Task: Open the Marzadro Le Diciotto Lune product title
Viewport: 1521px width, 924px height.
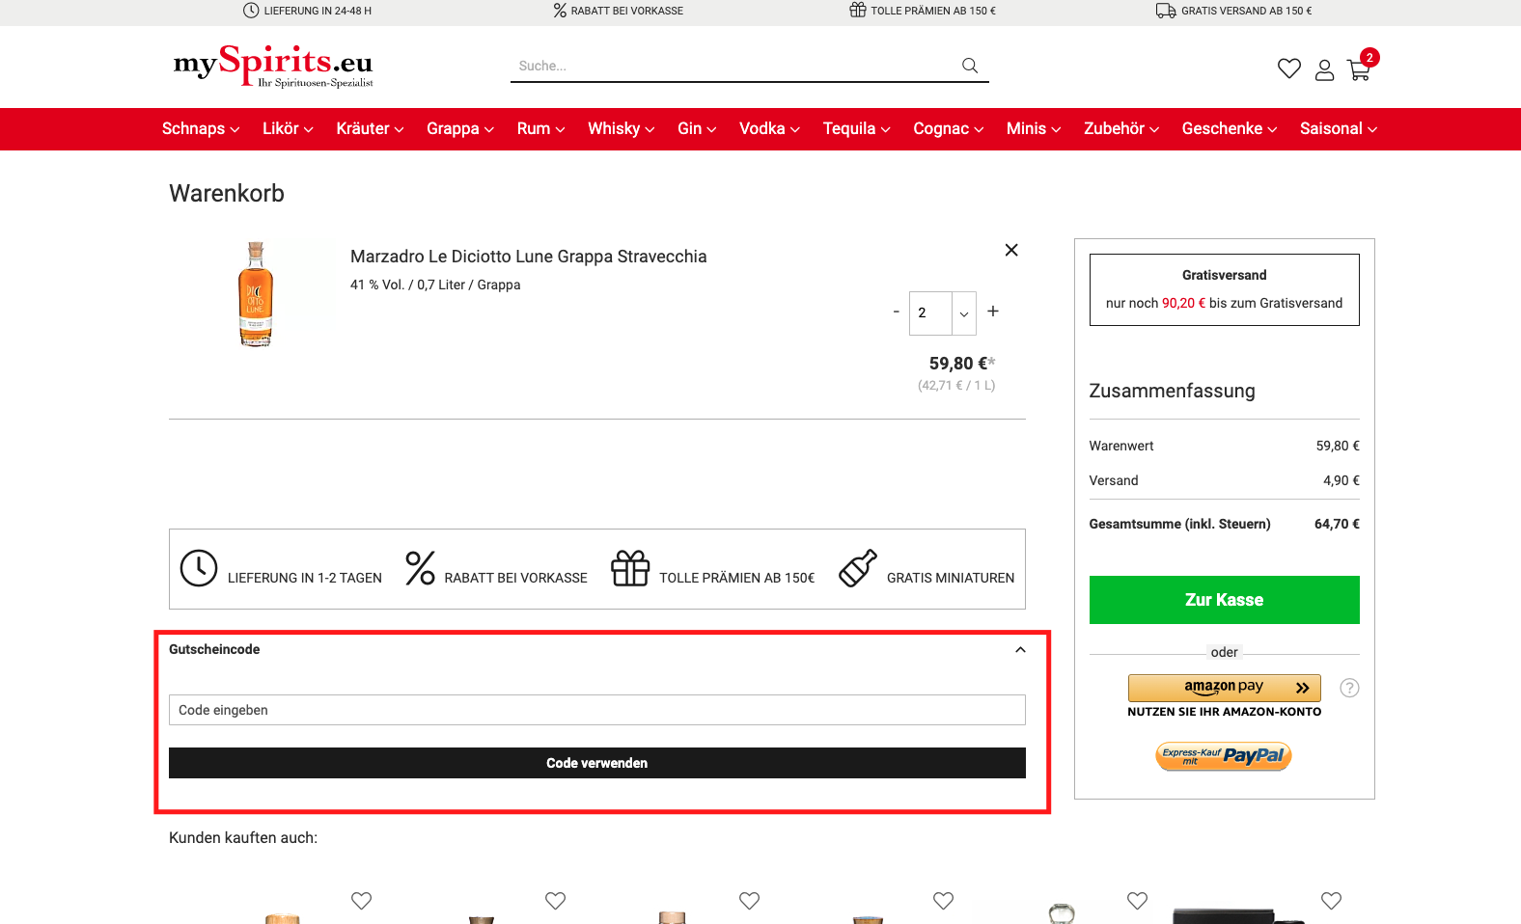Action: tap(529, 257)
